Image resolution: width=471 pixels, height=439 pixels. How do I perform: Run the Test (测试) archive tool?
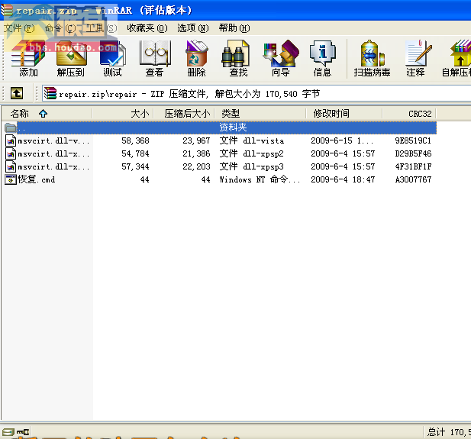click(x=113, y=58)
